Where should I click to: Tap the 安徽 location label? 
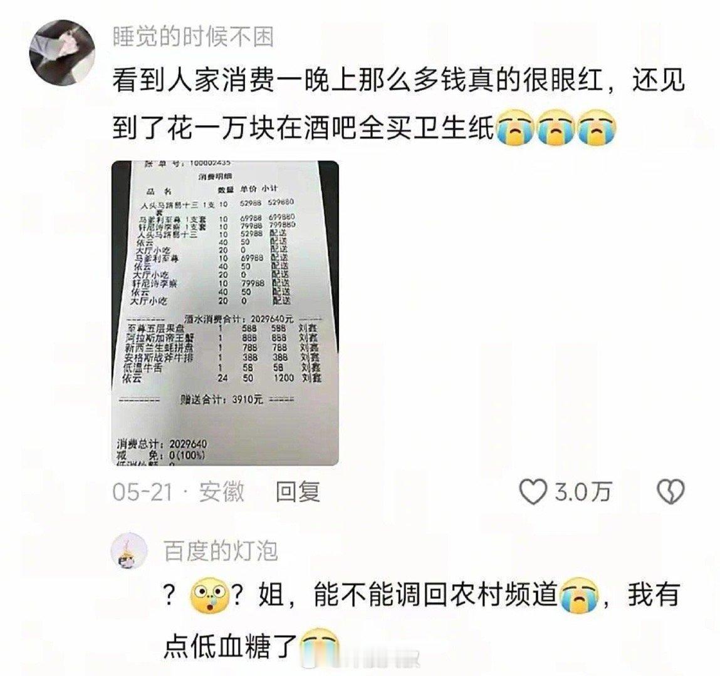click(x=221, y=493)
